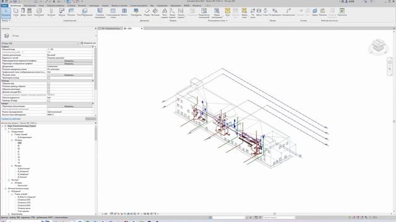
Task: Choose the Дверь (Door) tool
Action: pos(23,12)
